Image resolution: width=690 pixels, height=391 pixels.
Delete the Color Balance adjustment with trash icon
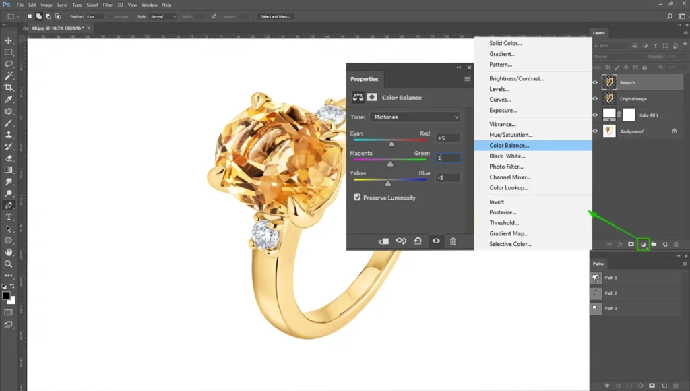[x=453, y=241]
